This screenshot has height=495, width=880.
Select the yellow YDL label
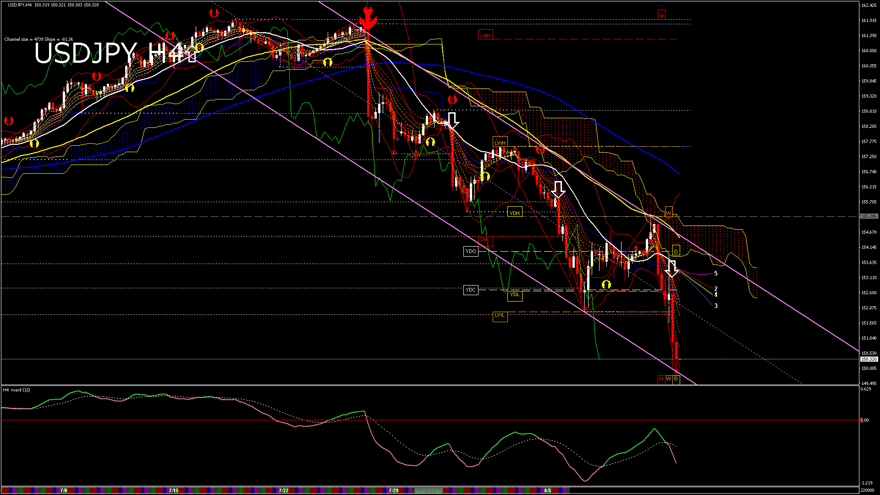pyautogui.click(x=515, y=295)
